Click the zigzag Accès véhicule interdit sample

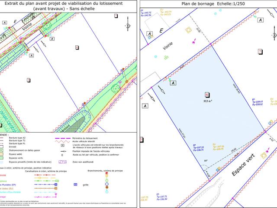tap(62, 142)
